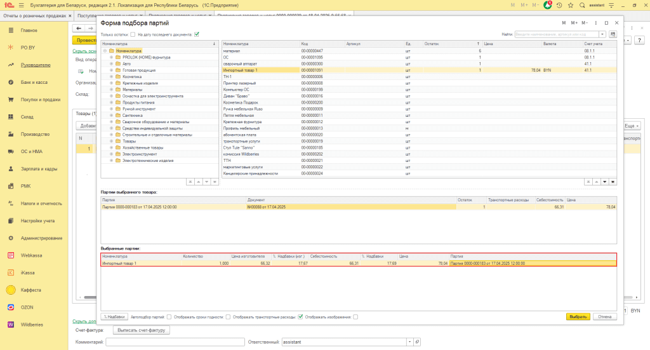Image resolution: width=650 pixels, height=350 pixels.
Task: Open Покупки и продажи section
Action: click(41, 100)
